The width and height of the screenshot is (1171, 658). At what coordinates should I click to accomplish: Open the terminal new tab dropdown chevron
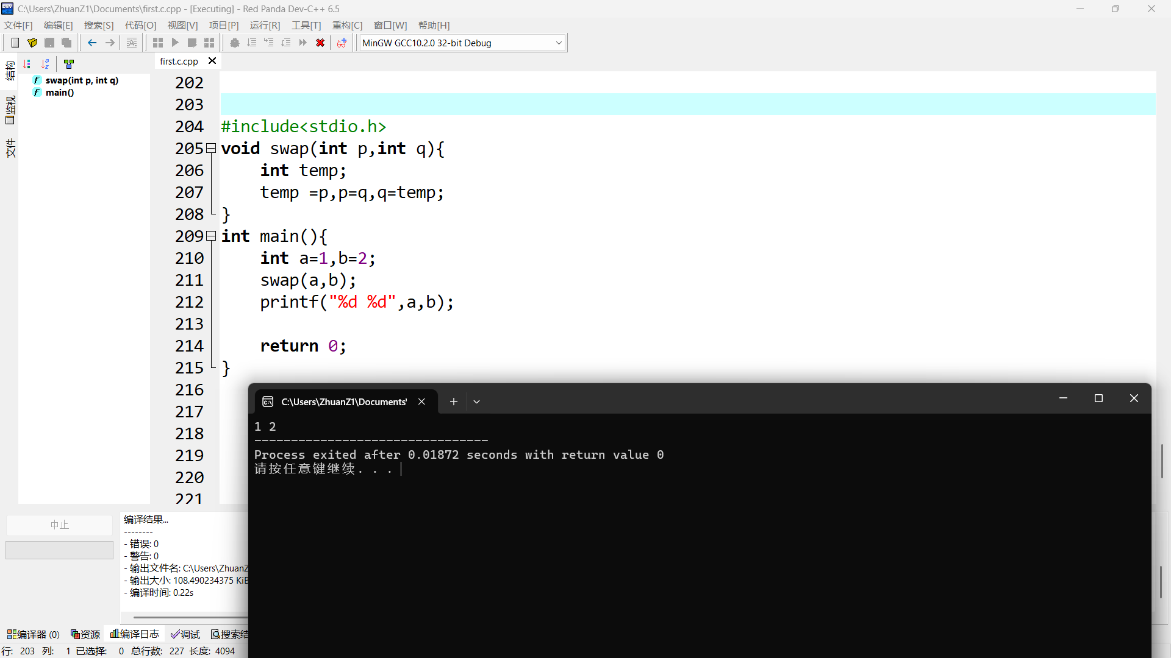[477, 402]
